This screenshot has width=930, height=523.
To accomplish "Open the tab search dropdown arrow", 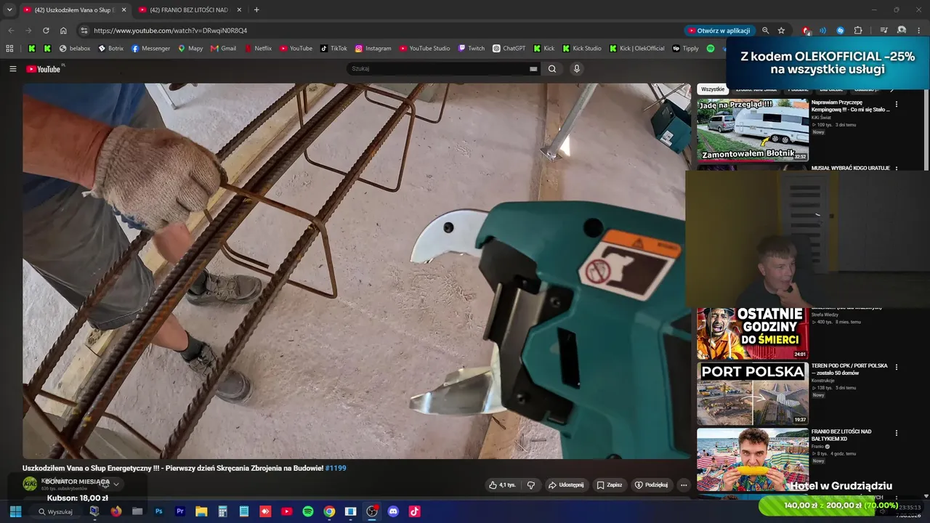I will click(x=9, y=9).
